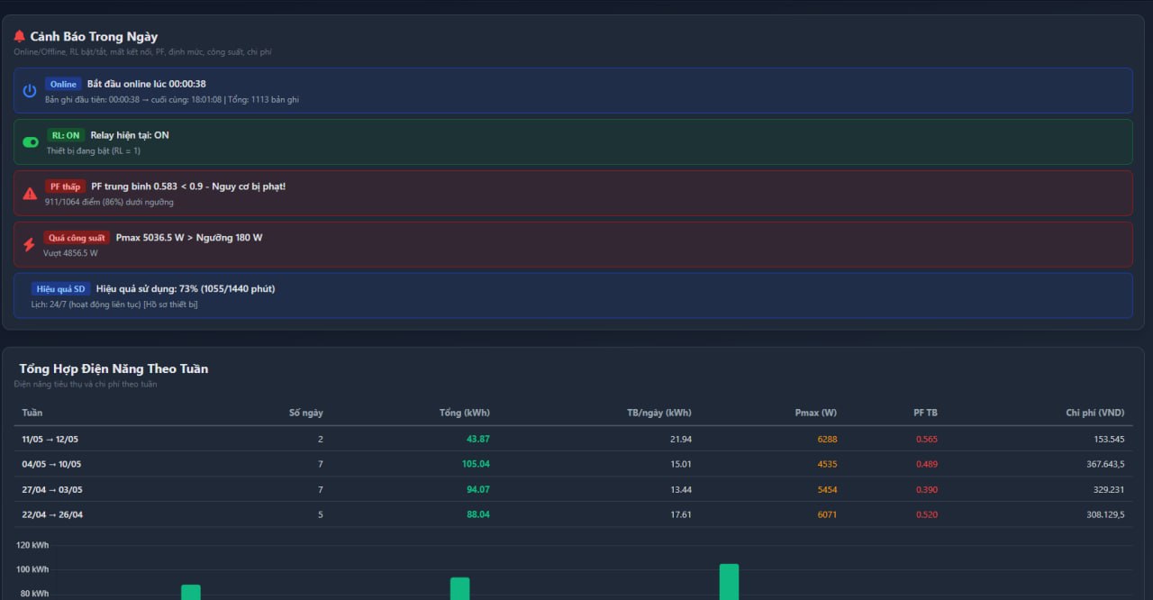Click text Bắt đầu online lúc 00:00:38

coord(147,84)
